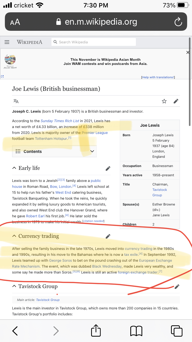The width and height of the screenshot is (192, 342).
Task: Open Tavistock Group link in infobox
Action: (160, 192)
